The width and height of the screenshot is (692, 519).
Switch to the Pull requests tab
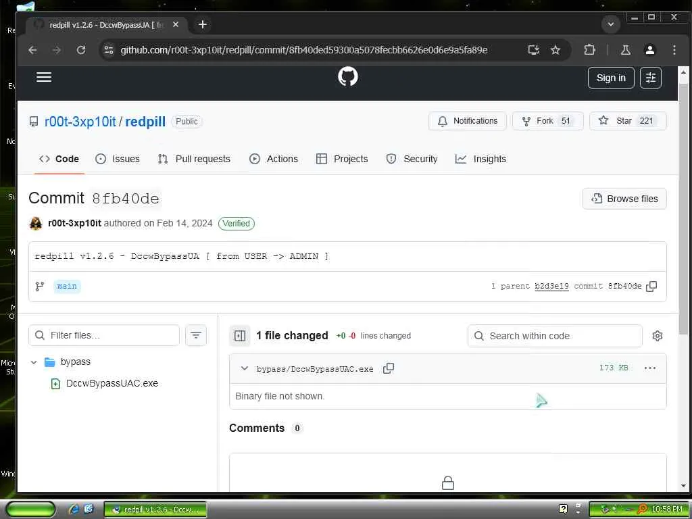pyautogui.click(x=194, y=159)
